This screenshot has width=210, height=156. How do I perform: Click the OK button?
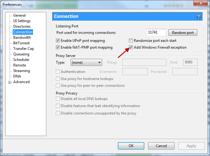[131, 146]
